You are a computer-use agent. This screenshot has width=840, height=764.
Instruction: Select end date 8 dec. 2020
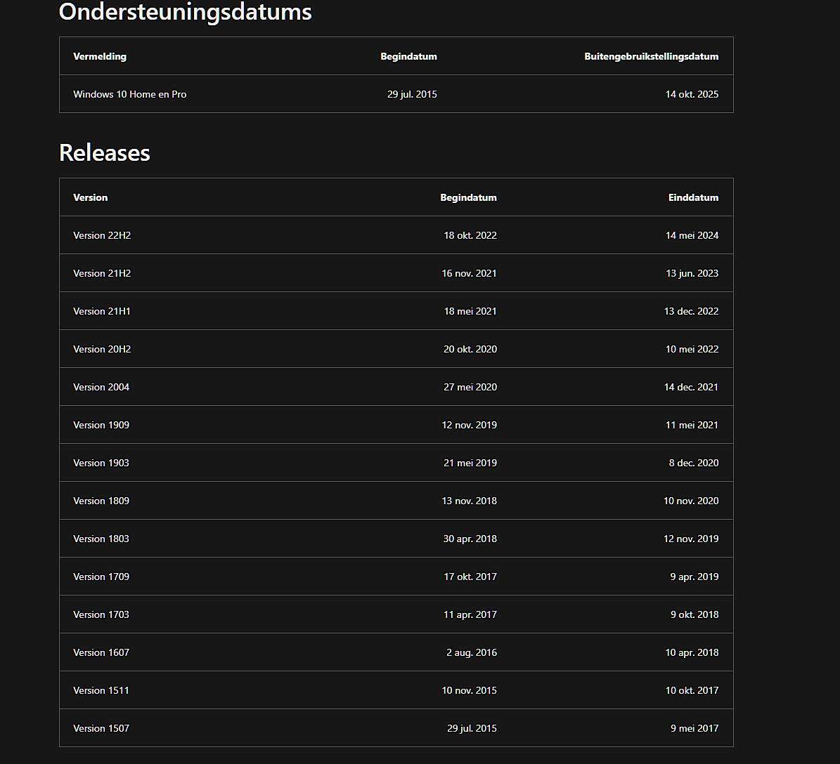point(693,463)
